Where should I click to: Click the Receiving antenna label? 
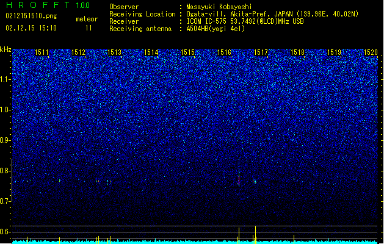click(140, 29)
